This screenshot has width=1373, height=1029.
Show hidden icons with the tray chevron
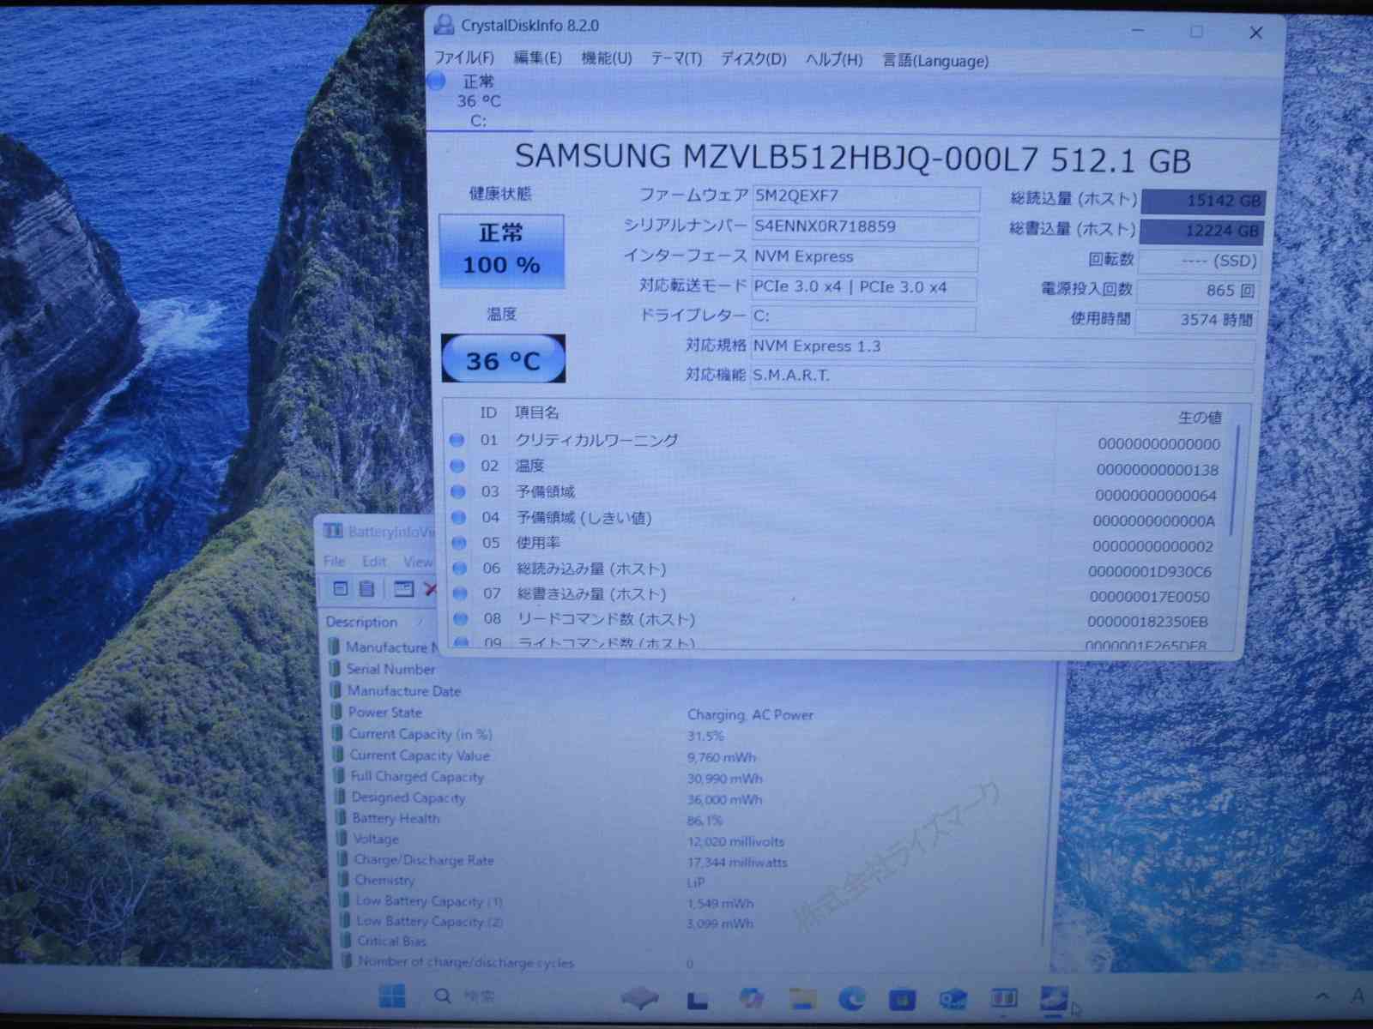coord(1322,996)
